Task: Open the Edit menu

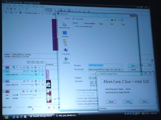Action: 9,5
